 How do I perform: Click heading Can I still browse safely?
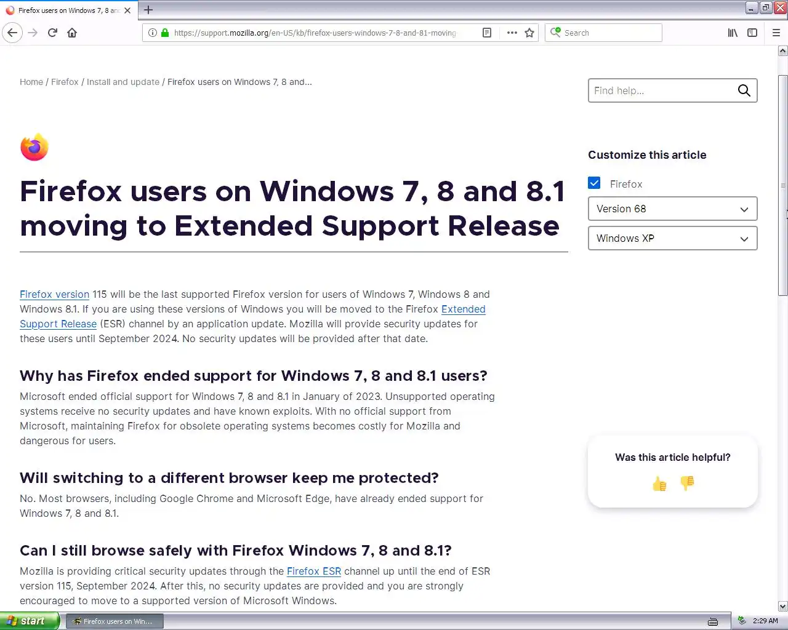click(x=236, y=551)
